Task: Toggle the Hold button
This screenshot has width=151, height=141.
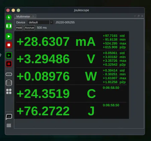Action: click(19, 28)
